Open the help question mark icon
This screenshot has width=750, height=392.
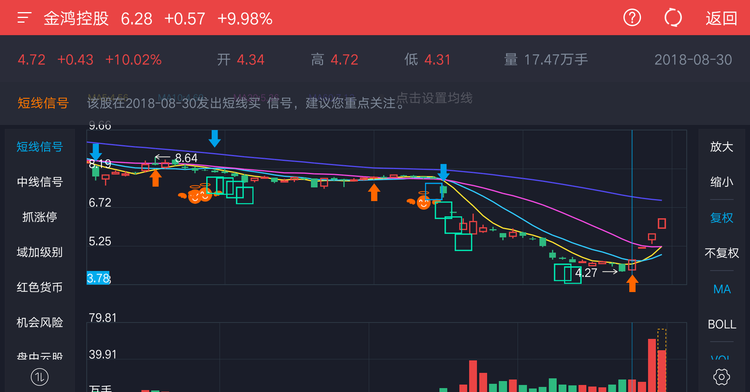(632, 18)
